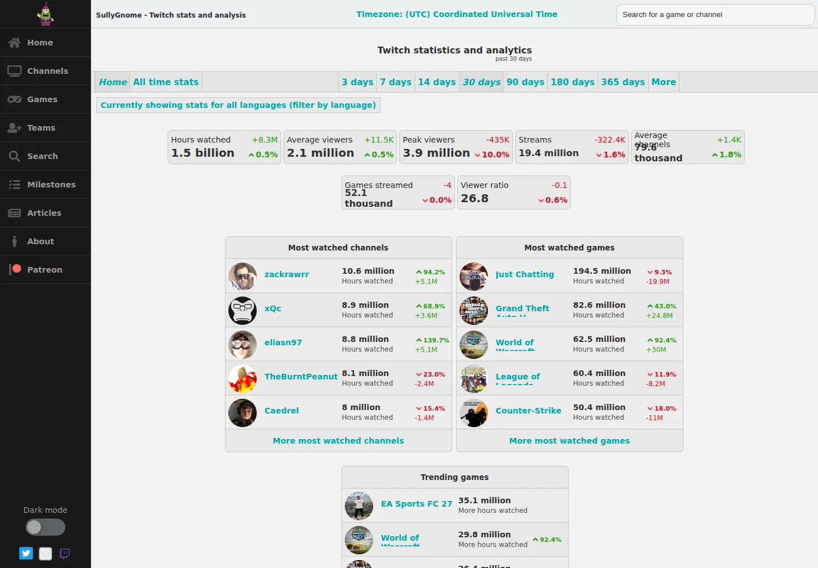Click the SullyGnome gnome logo
The height and width of the screenshot is (568, 818).
coord(45,14)
